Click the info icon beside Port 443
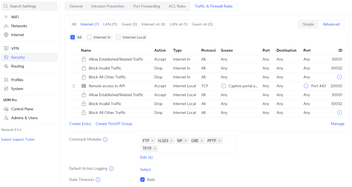The height and width of the screenshot is (187, 352). [x=306, y=86]
